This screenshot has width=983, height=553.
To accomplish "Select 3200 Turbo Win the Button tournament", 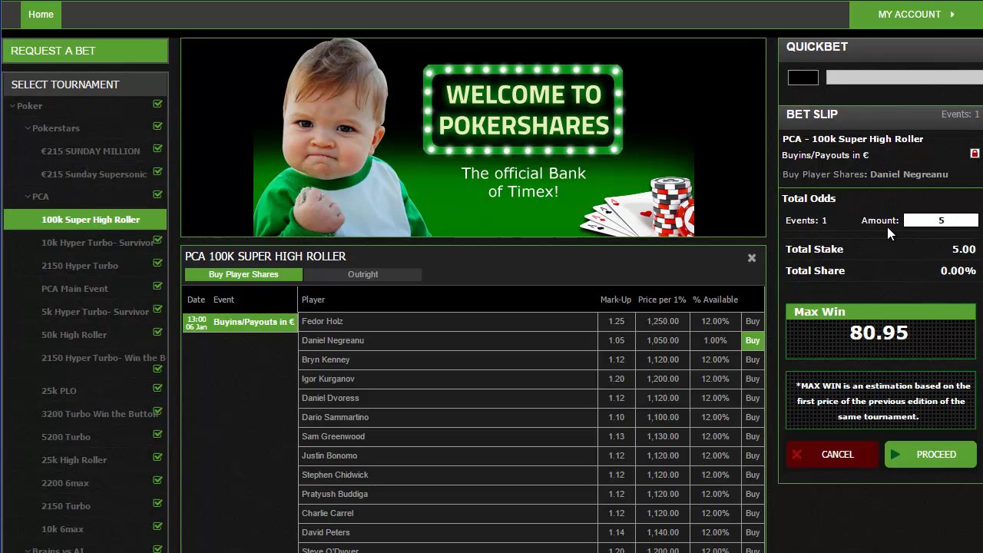I will pos(101,414).
